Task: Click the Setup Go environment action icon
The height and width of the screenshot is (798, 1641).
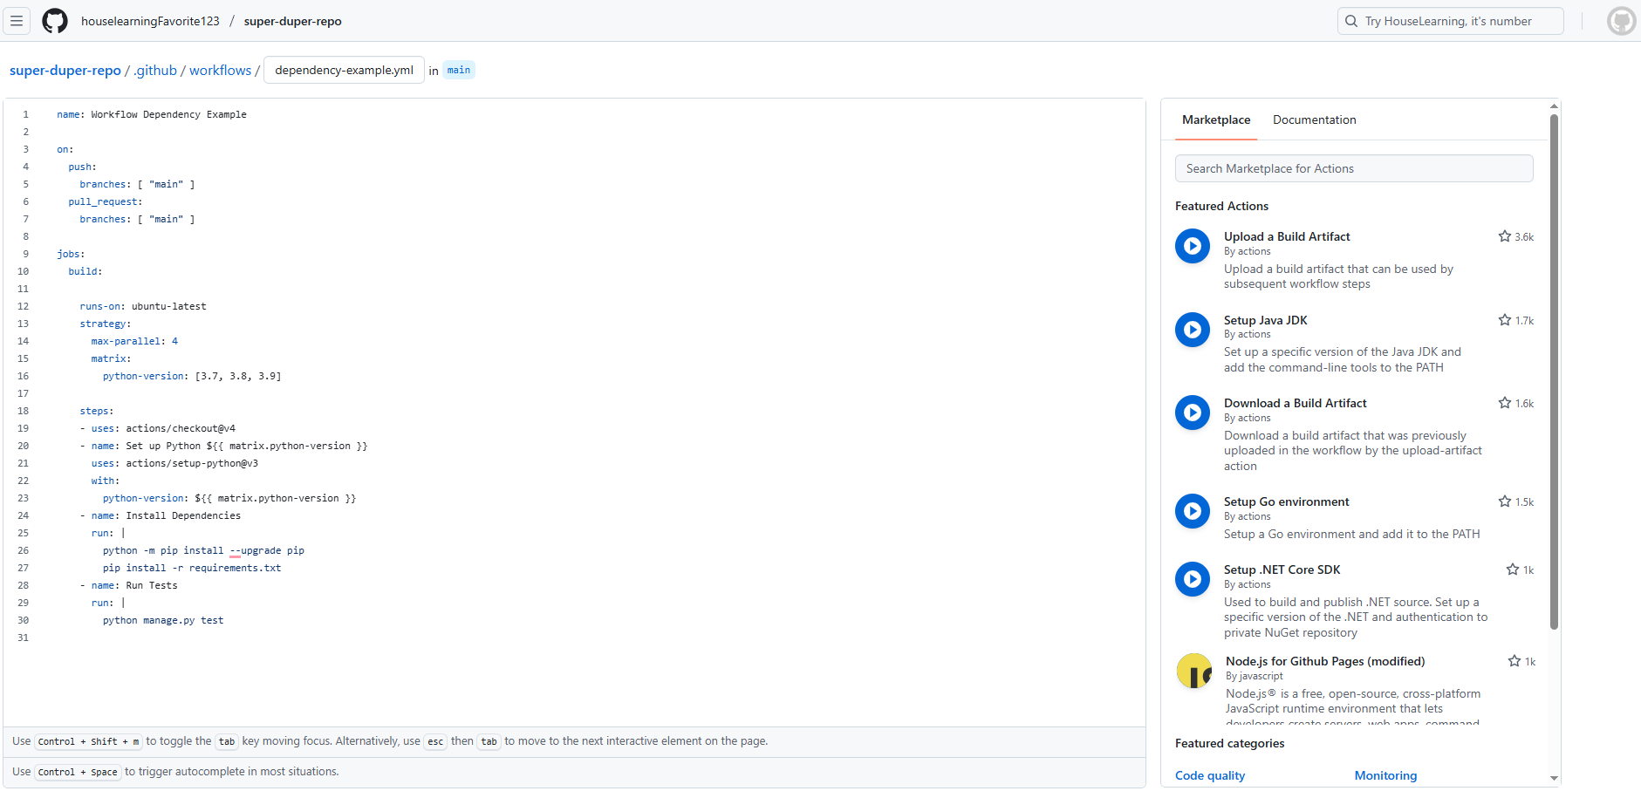Action: coord(1192,511)
